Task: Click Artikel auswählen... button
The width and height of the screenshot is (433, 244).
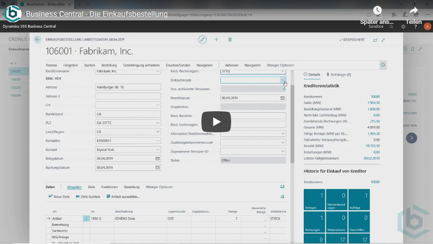Action: coord(123,196)
